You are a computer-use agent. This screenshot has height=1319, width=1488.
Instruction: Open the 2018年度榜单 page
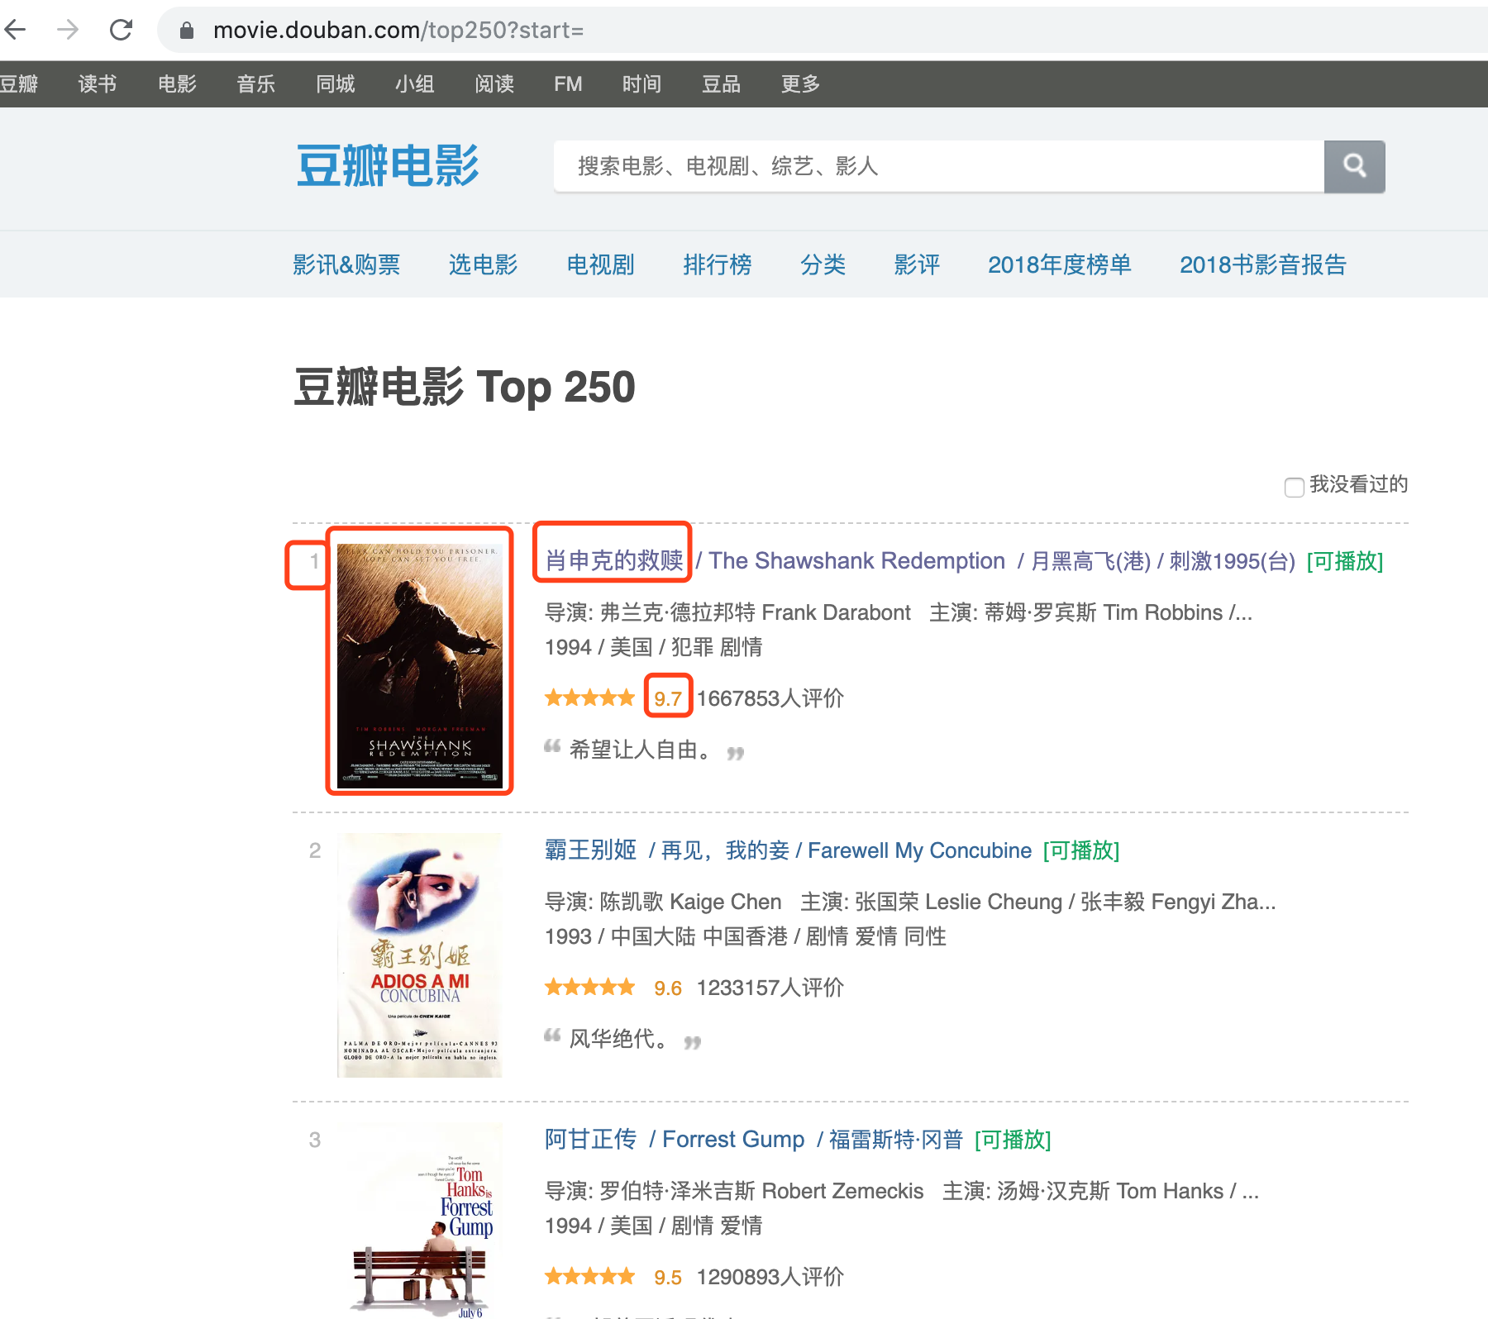(1059, 264)
